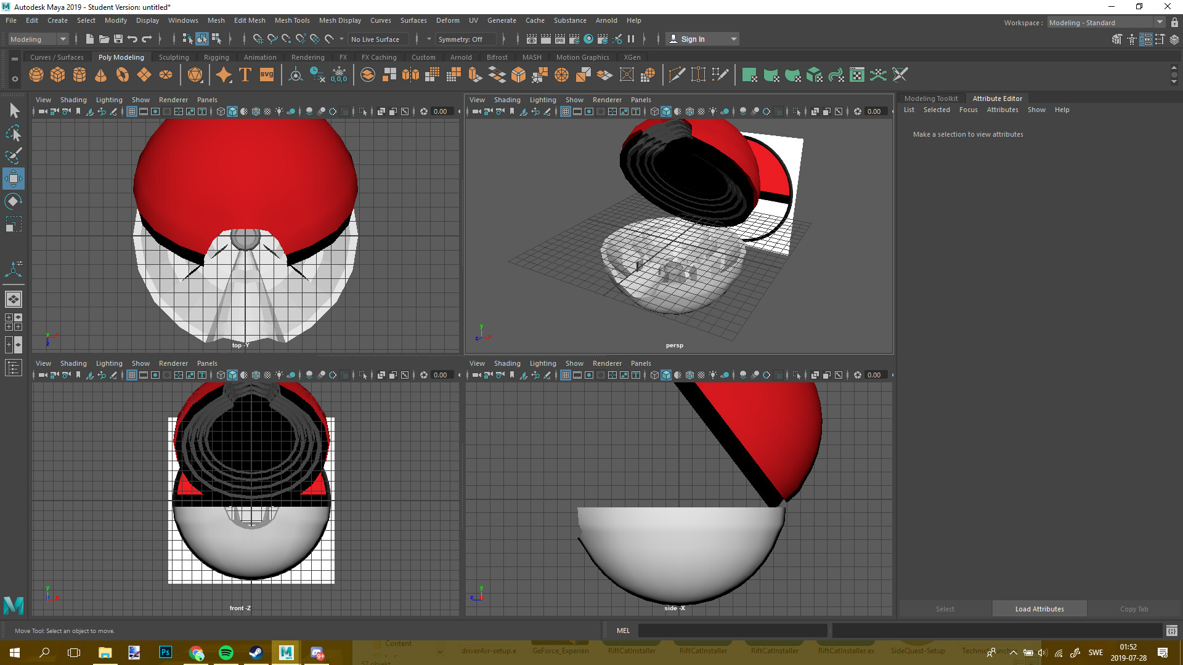1183x665 pixels.
Task: Create a polygon cone from the shelf
Action: pyautogui.click(x=101, y=75)
